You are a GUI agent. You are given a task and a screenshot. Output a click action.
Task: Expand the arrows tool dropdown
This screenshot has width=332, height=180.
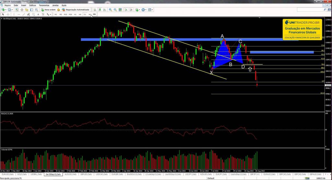(50, 14)
